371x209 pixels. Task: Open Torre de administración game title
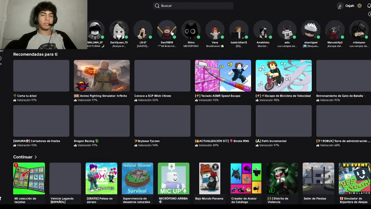point(343,141)
